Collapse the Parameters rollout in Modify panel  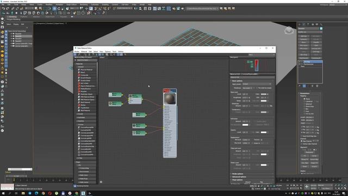click(304, 93)
